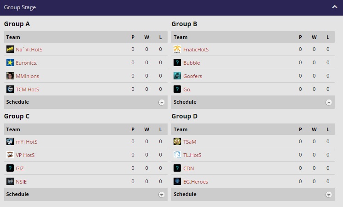Click the VP HotS team logo
Viewport: 343px width, 207px height.
pos(10,155)
